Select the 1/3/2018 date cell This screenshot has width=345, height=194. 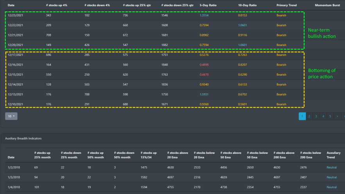14,177
